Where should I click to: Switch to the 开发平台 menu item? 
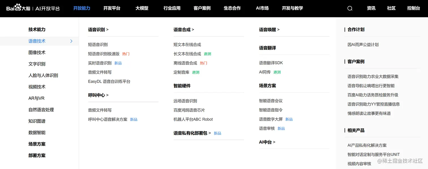click(112, 8)
